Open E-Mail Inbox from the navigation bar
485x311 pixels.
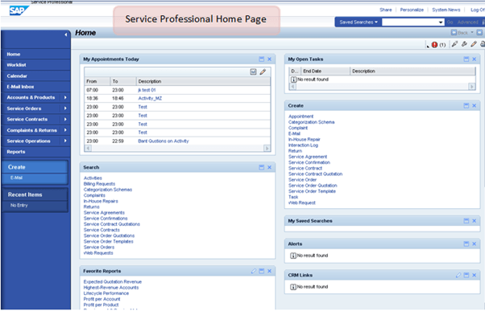coord(20,87)
